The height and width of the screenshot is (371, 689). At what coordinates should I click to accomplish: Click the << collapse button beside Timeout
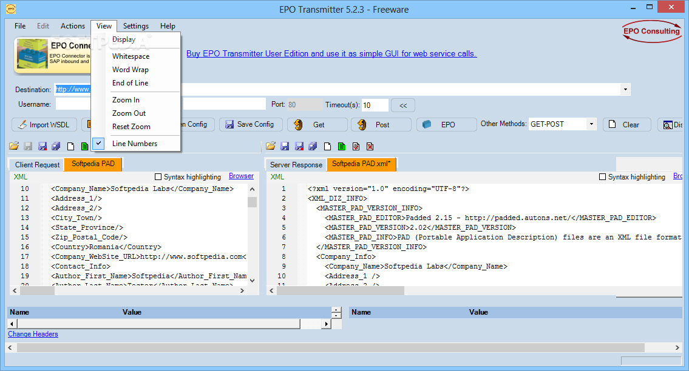[403, 105]
